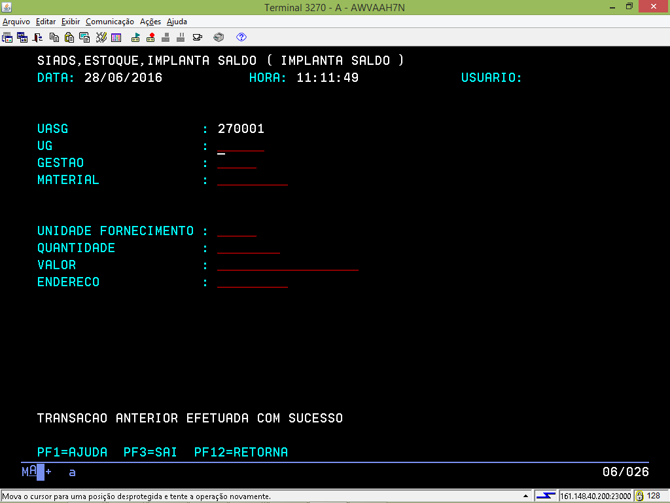This screenshot has width=670, height=503.
Task: Click the play macro green icon
Action: pos(135,37)
